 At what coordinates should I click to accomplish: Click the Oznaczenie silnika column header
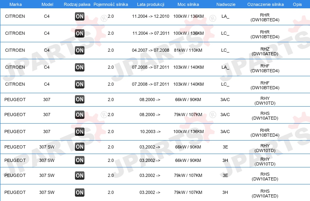coord(266,4)
